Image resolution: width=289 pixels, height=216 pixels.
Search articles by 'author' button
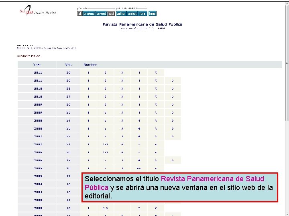[121, 14]
